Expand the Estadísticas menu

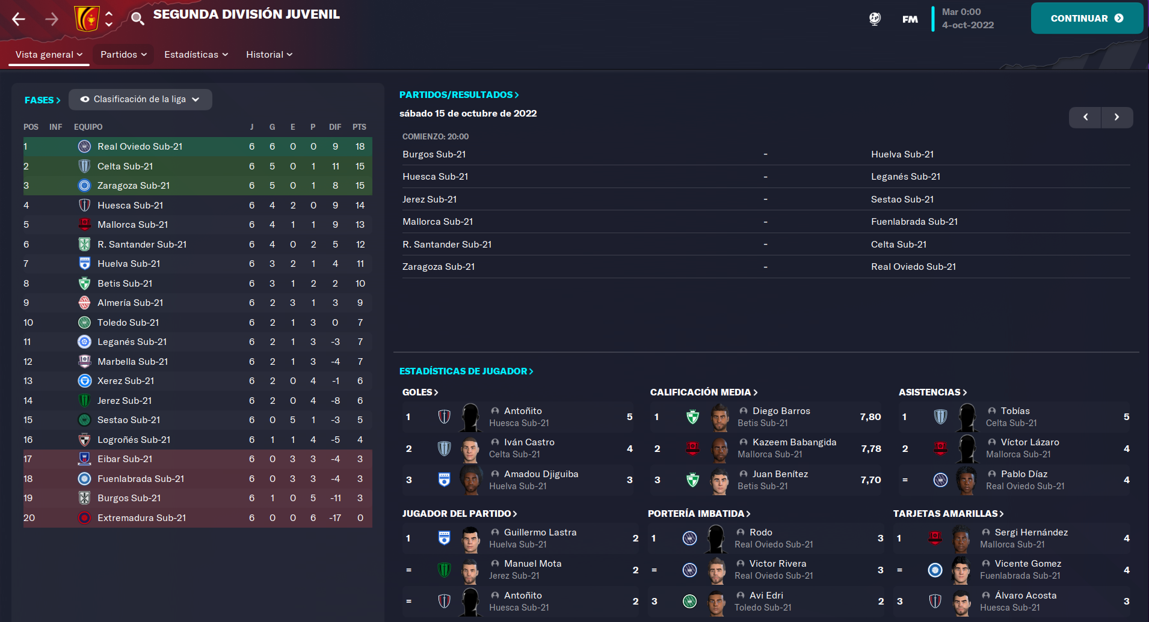(x=196, y=55)
